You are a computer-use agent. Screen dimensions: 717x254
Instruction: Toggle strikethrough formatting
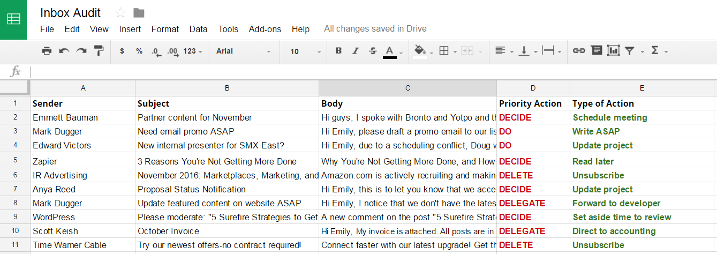(373, 51)
